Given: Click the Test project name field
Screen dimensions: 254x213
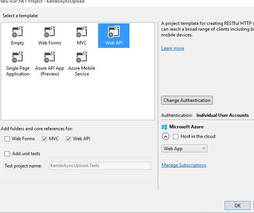Looking at the screenshot, I should (100, 166).
